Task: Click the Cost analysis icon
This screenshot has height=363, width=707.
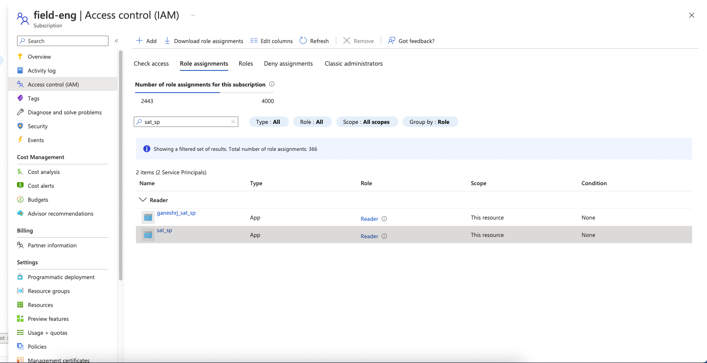Action: click(x=20, y=172)
